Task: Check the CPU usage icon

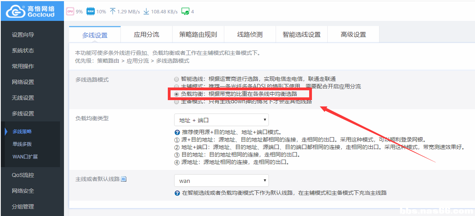Action: (69, 11)
